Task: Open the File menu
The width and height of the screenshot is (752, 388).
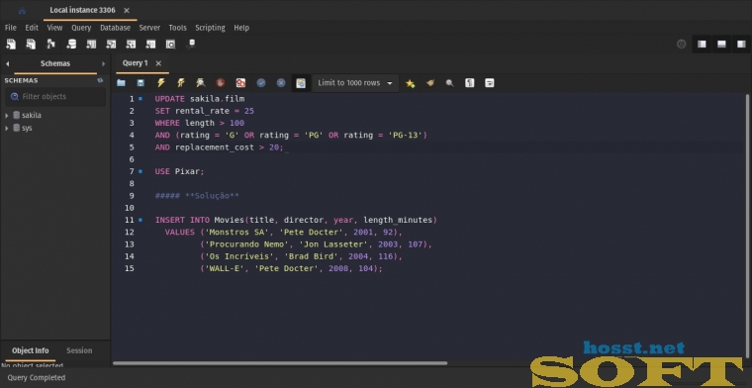Action: (11, 28)
